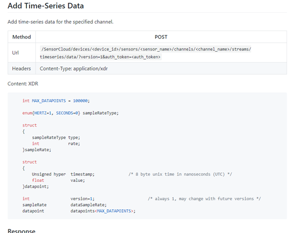The image size is (295, 233).
Task: Click the Response heading
Action: [x=22, y=230]
